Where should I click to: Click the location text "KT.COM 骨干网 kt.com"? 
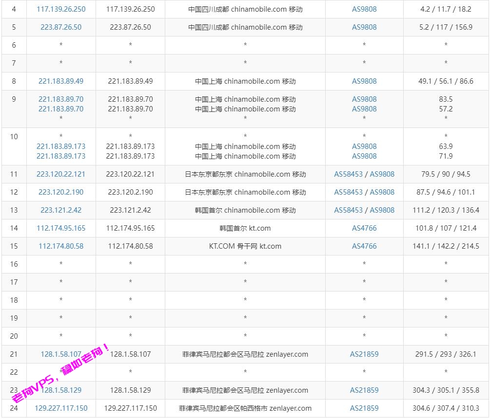[x=245, y=246]
